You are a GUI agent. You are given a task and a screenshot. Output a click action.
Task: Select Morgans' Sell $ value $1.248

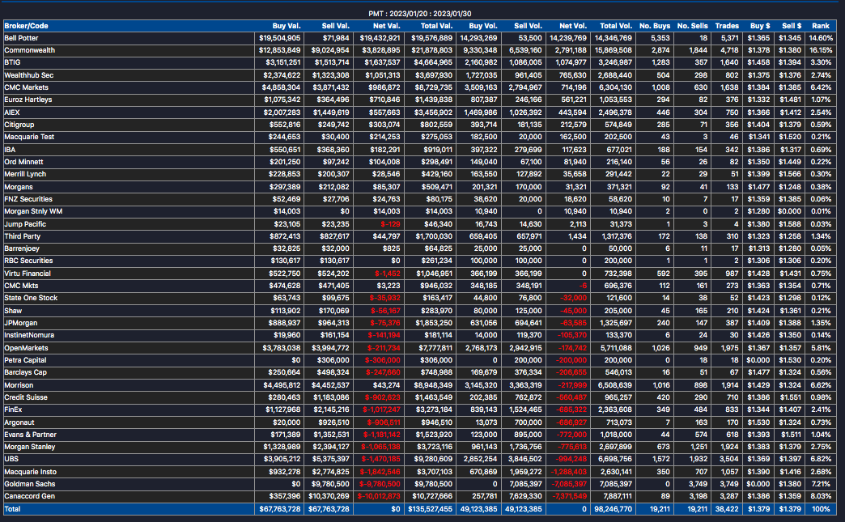[x=790, y=187]
